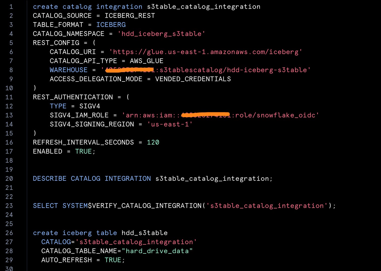This screenshot has height=271, width=381.
Task: Click CATALOG keyword on line 27
Action: point(56,242)
